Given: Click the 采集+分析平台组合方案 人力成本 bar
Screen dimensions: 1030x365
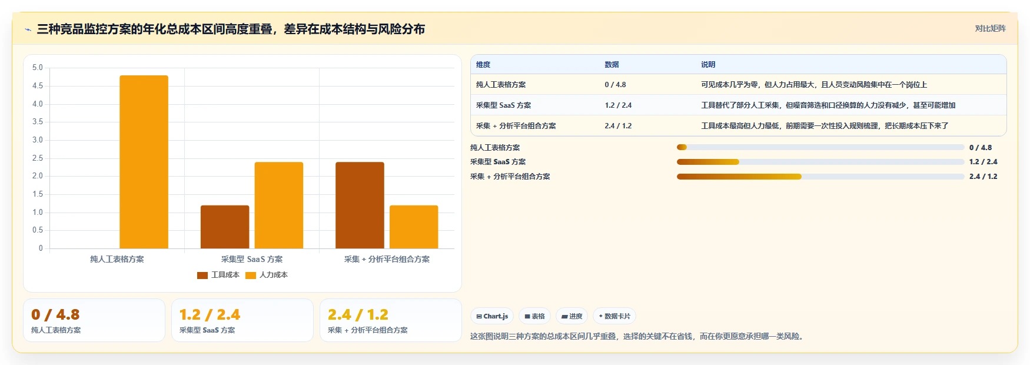Looking at the screenshot, I should click(x=414, y=227).
